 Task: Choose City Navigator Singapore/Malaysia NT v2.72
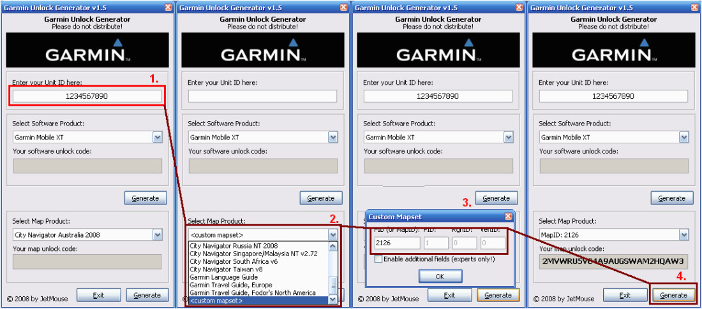click(x=258, y=254)
